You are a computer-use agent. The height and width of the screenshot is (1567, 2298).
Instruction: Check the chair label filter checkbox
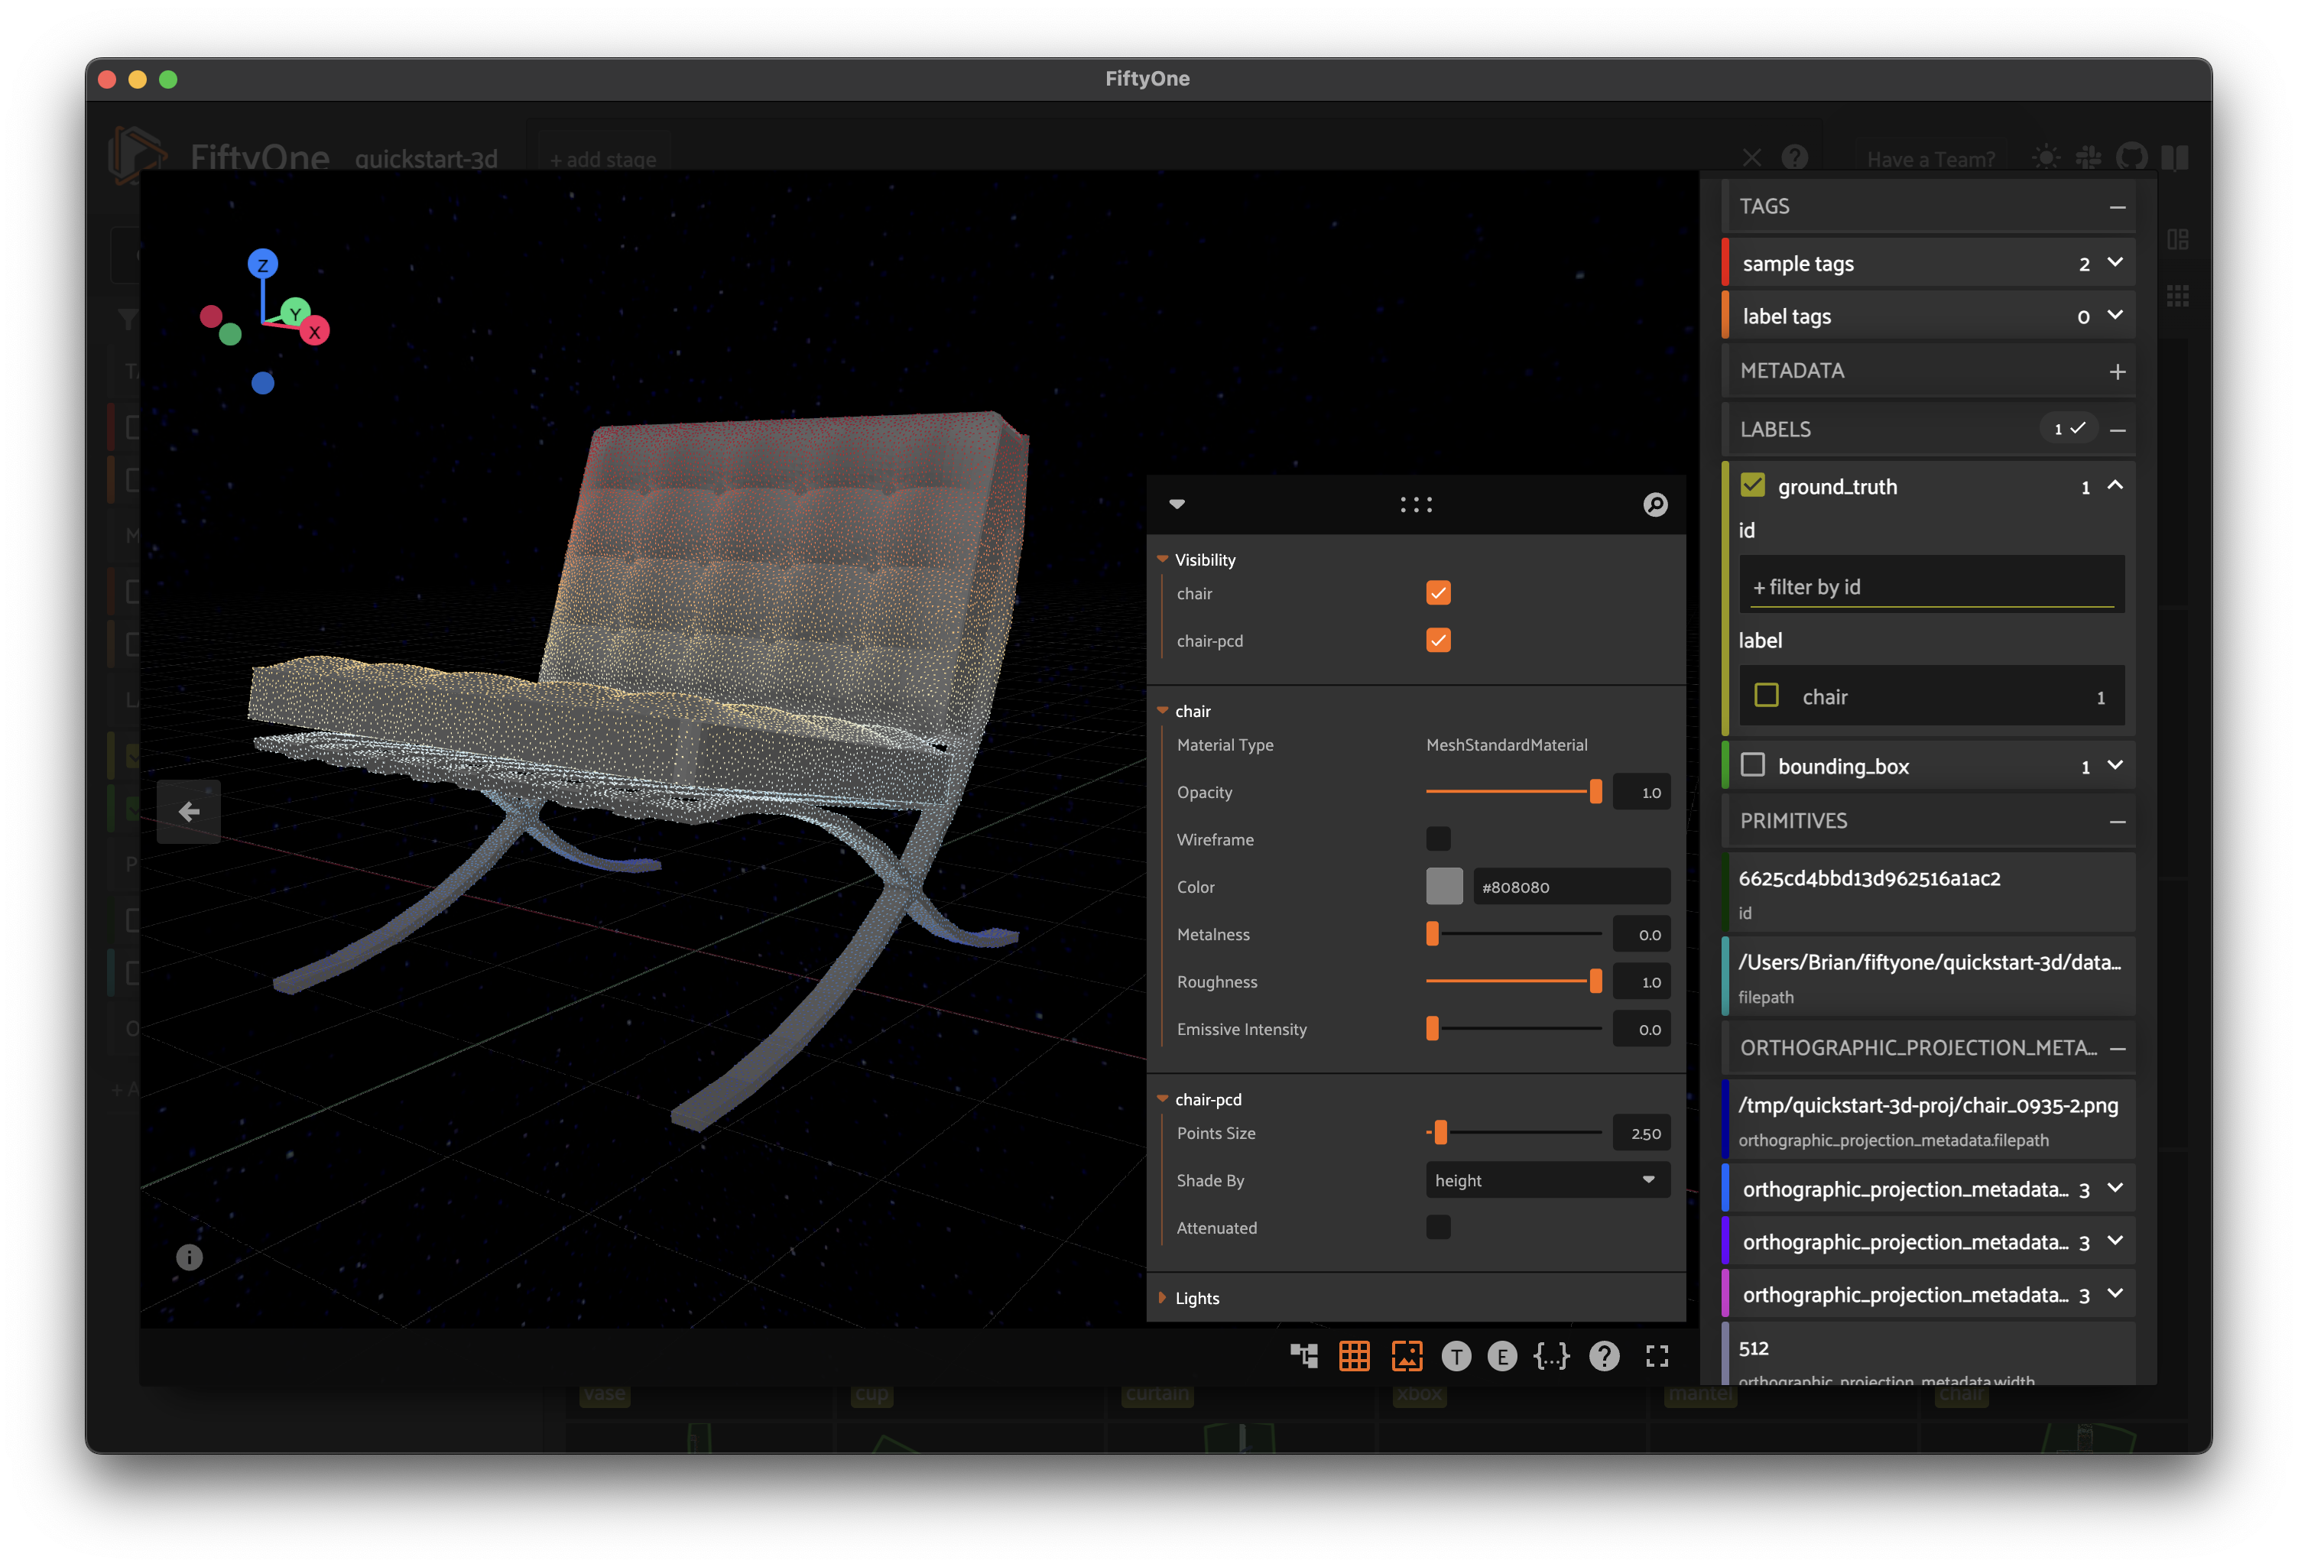(1766, 696)
